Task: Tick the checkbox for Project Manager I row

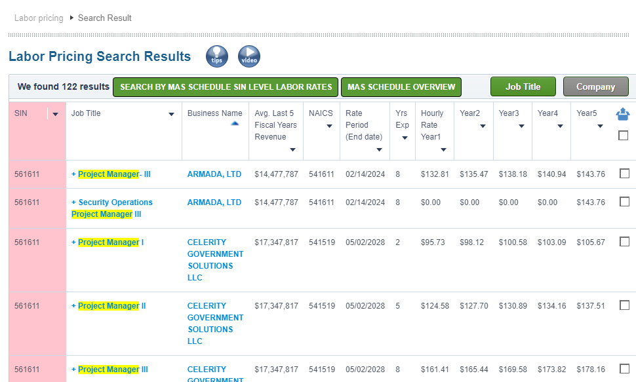Action: coord(625,242)
